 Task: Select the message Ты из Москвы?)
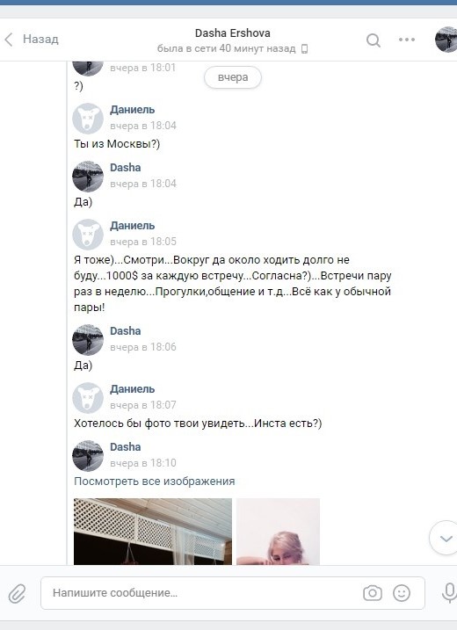117,144
